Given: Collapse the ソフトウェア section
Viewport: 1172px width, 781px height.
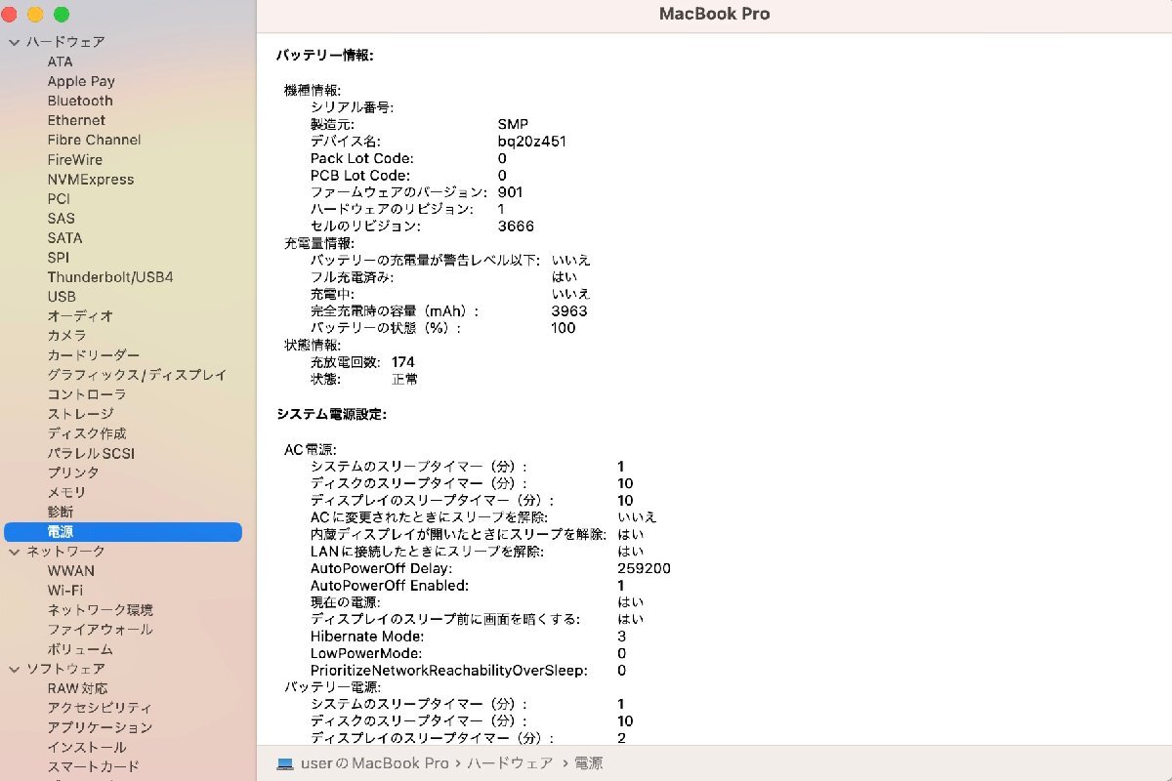Looking at the screenshot, I should [14, 669].
